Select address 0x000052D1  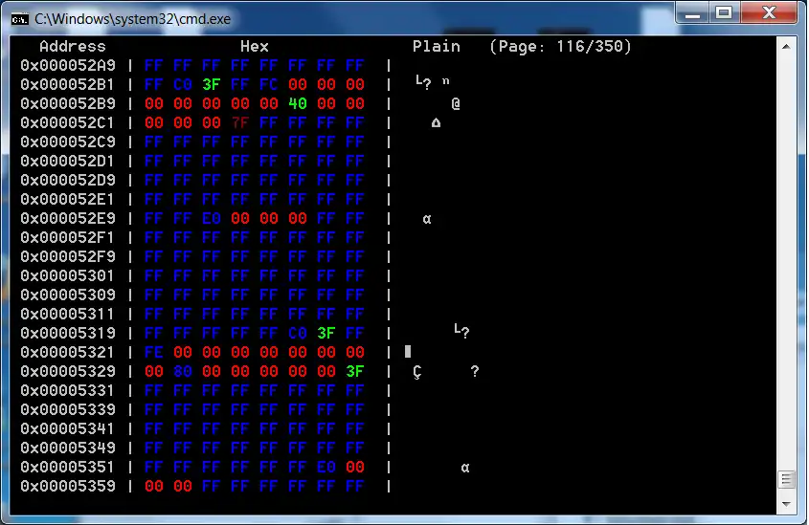(x=68, y=162)
